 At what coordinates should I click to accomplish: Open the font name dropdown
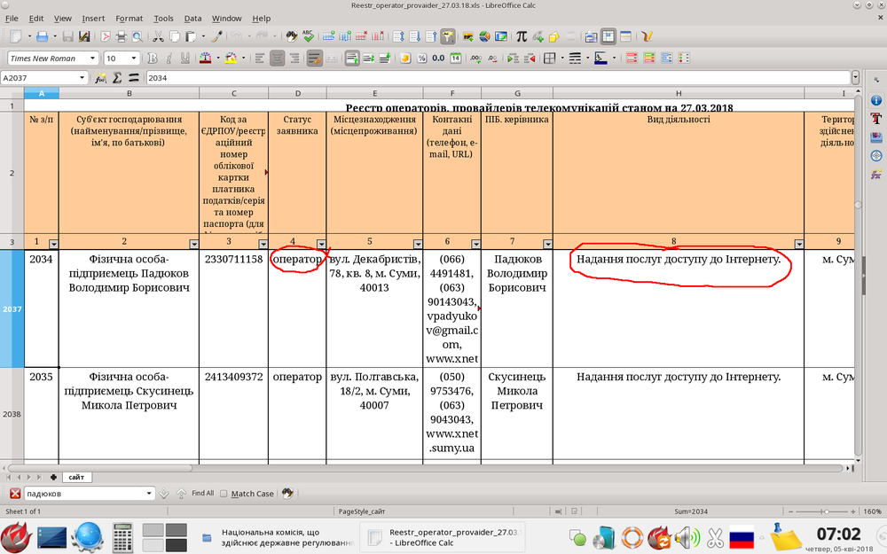(x=93, y=59)
